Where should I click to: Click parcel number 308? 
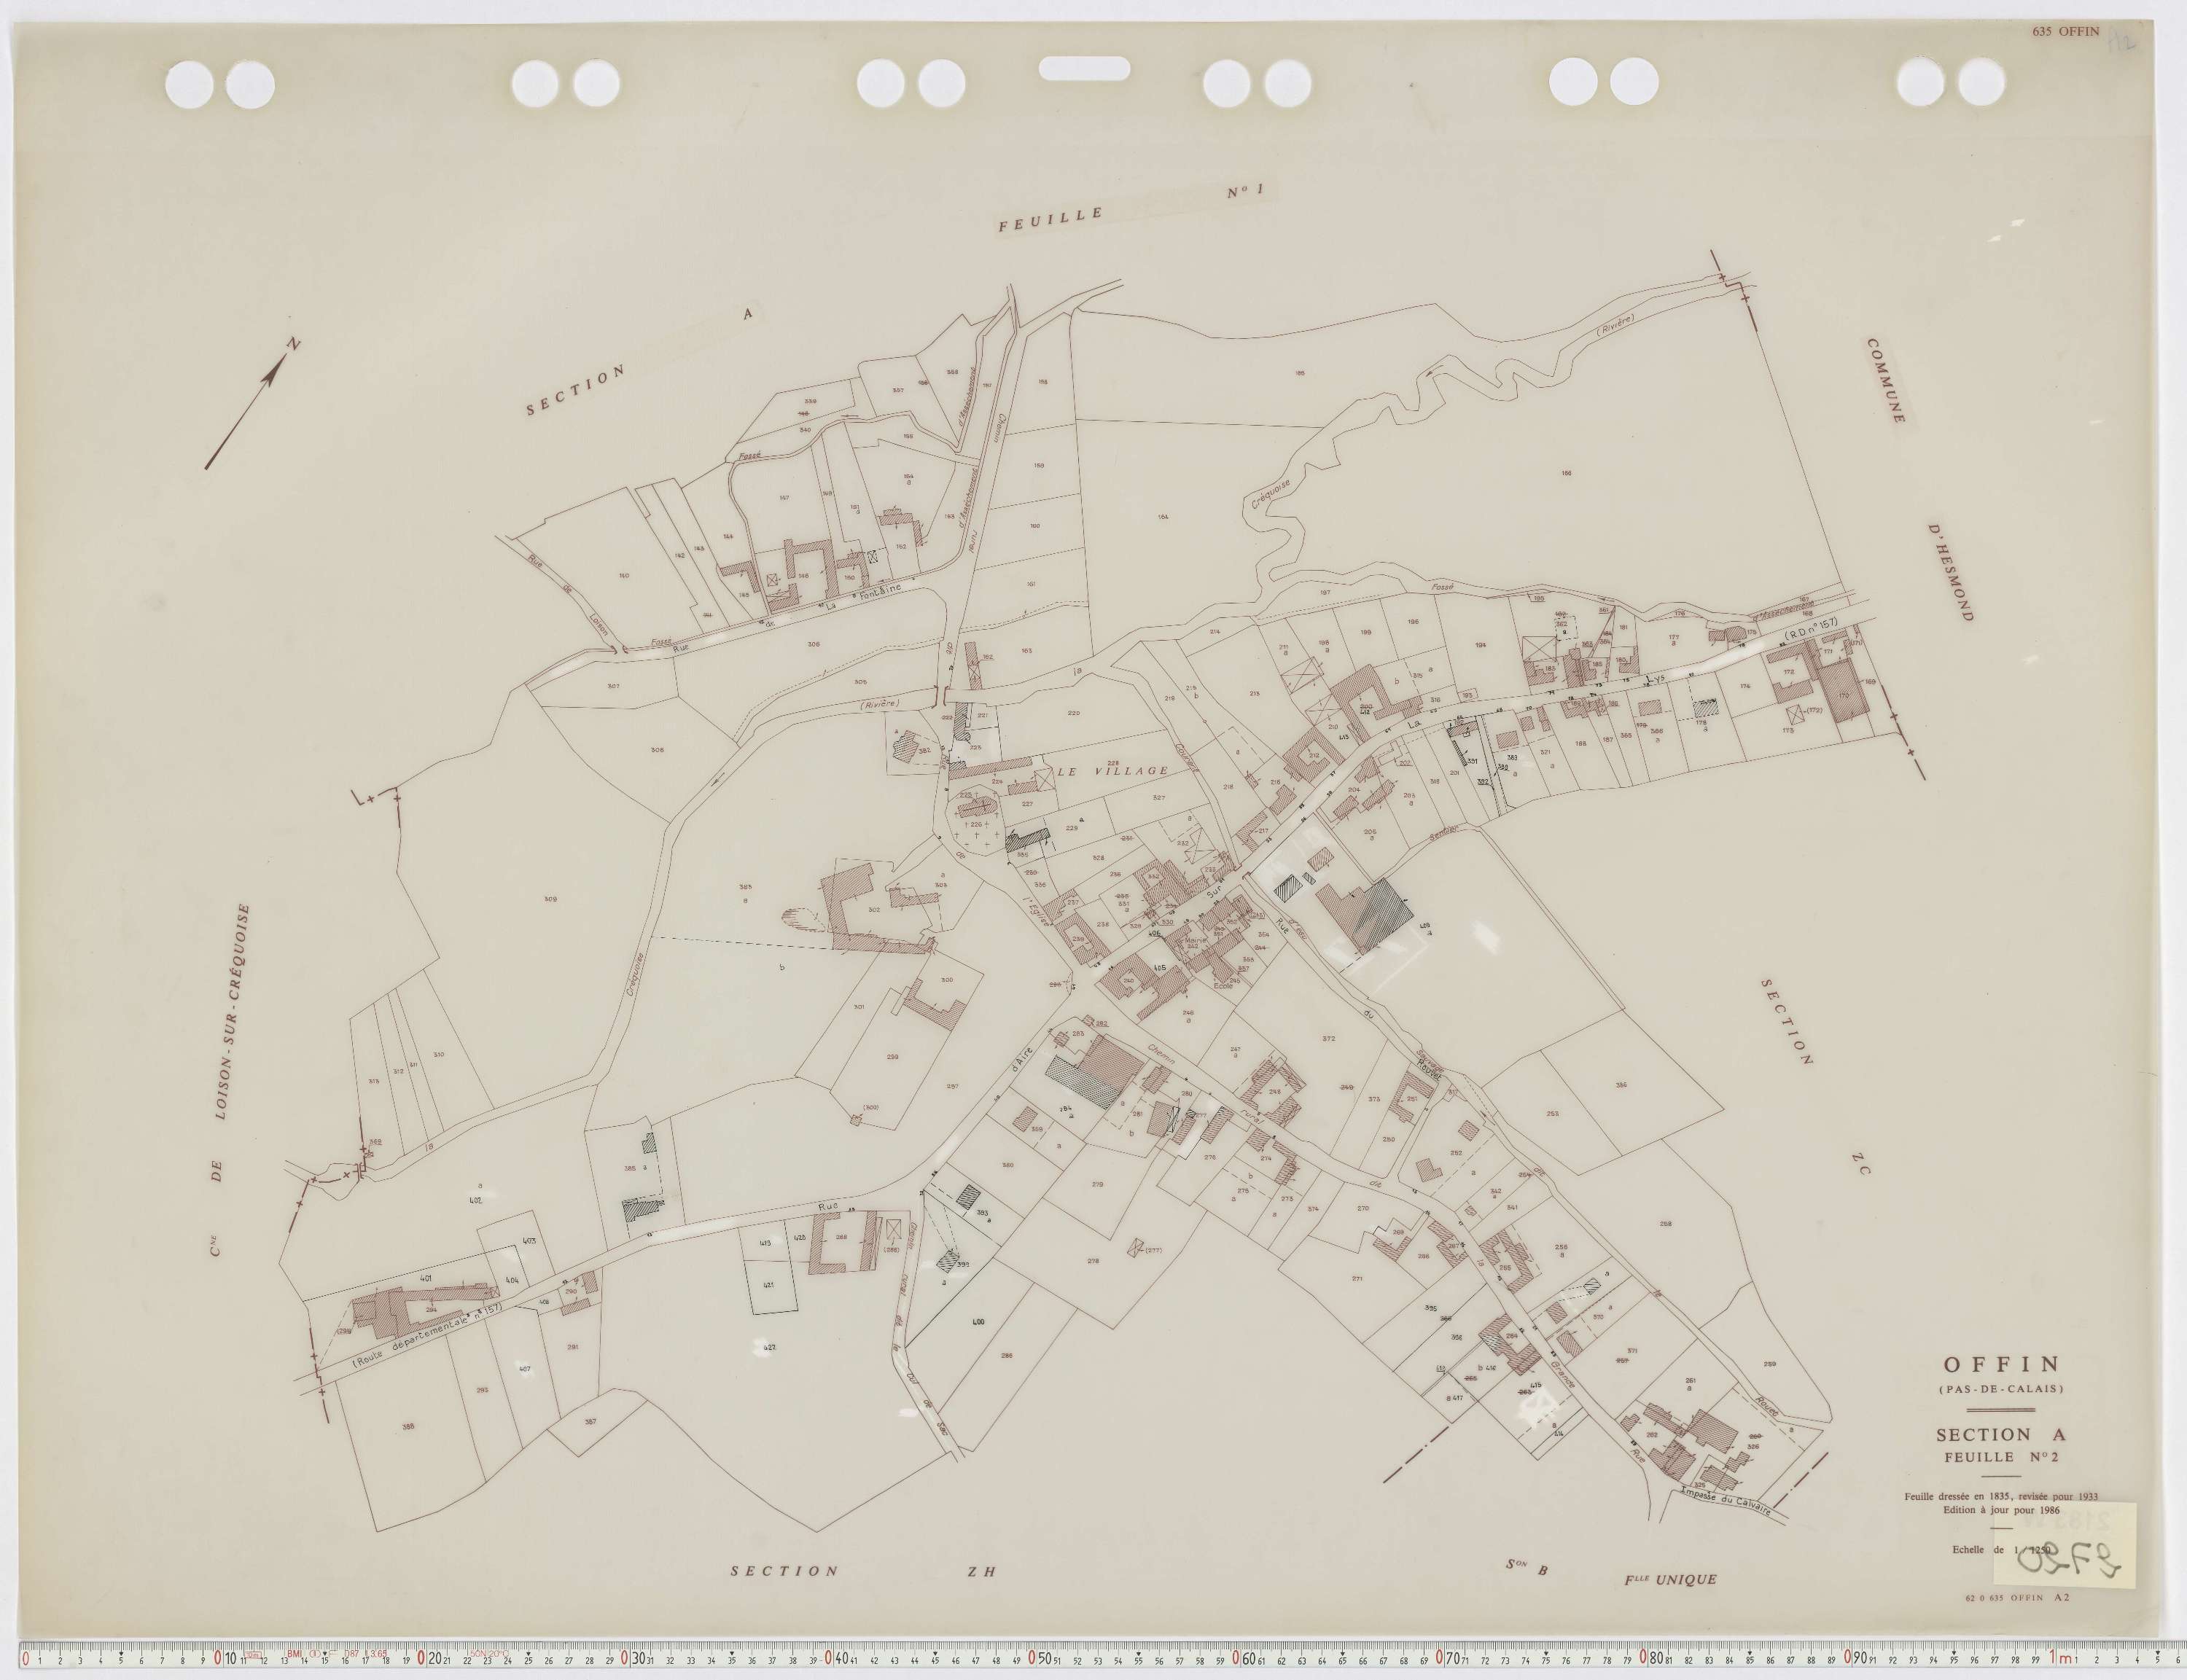[656, 750]
